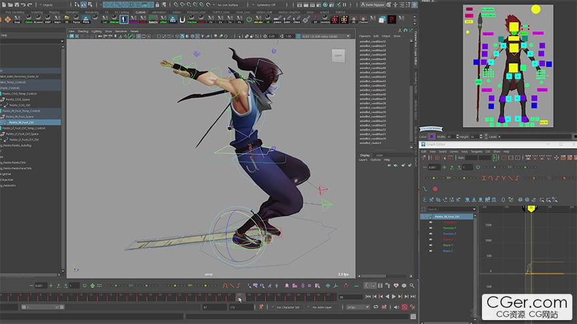Toggle the bracket snap button in Graph Editor
This screenshot has width=577, height=324.
coord(494,158)
